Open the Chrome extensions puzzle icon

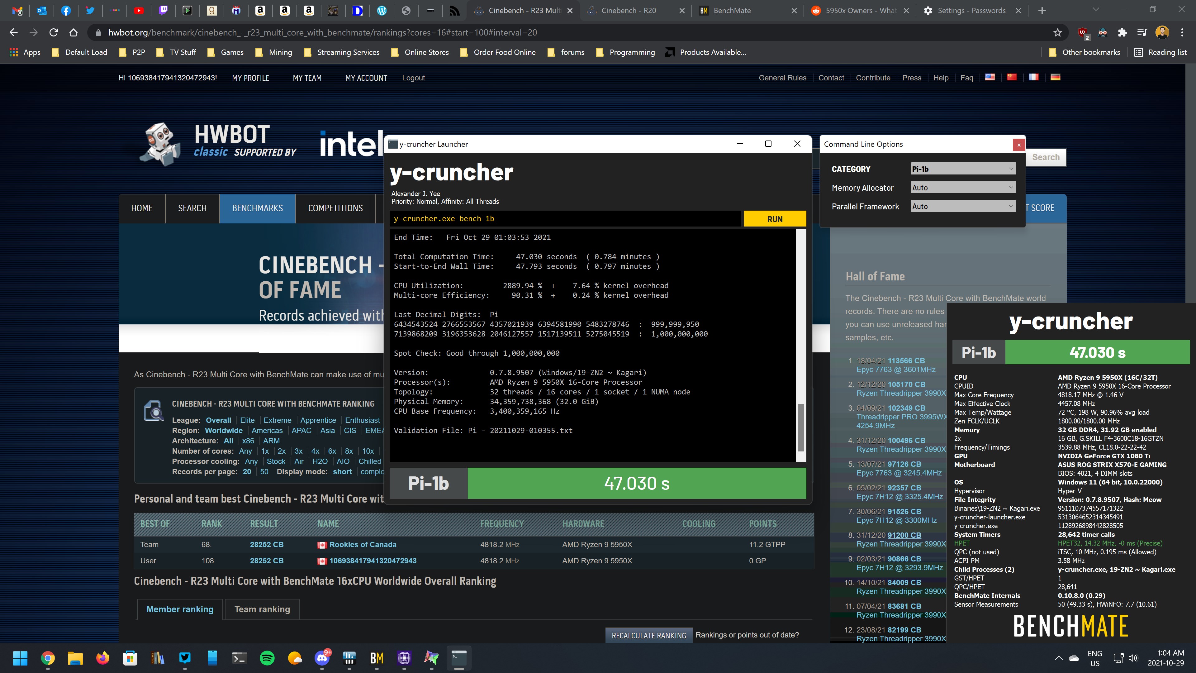1122,32
